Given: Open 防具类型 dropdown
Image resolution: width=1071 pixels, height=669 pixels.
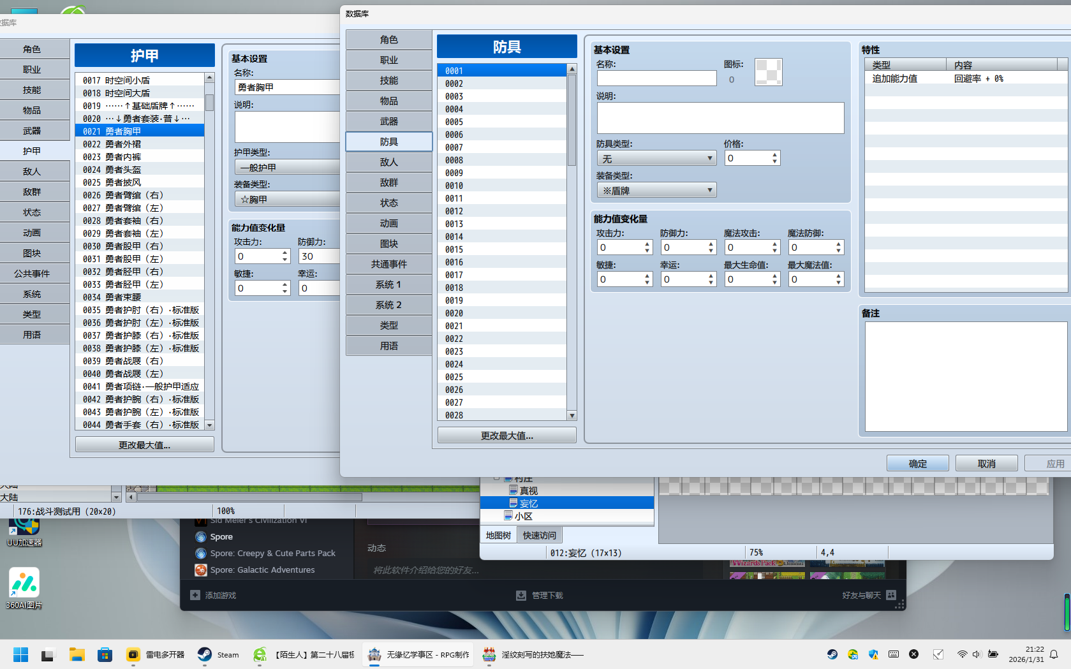Looking at the screenshot, I should click(656, 158).
